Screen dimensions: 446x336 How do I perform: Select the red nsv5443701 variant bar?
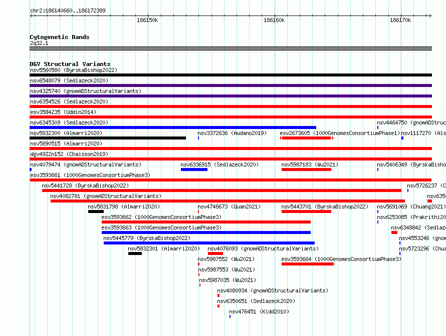tap(306, 211)
